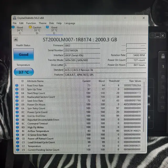Click the status dot for Spin Retry Count
This screenshot has width=168, height=168.
(x=17, y=108)
